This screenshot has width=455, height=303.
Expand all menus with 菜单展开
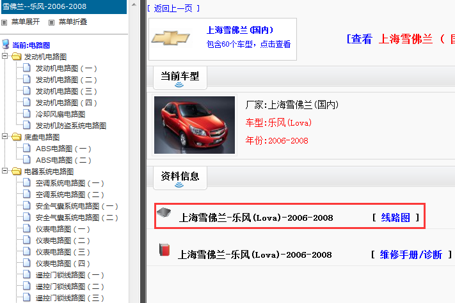pyautogui.click(x=25, y=22)
